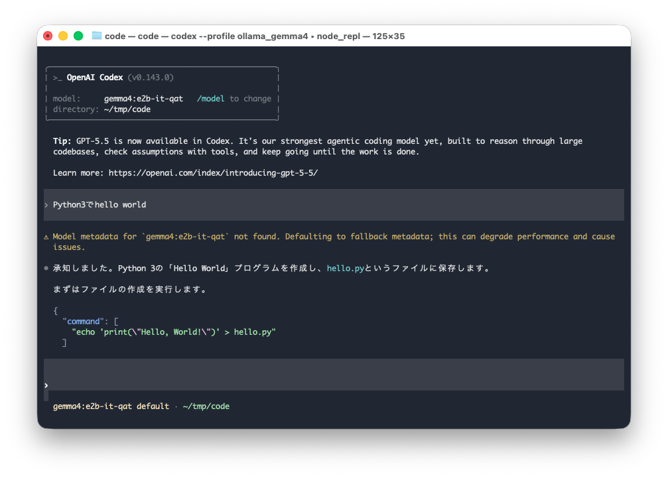Screen dimensions: 668x478
Task: Click the line 'まずはファイルの作成を実行します。'
Action: coord(130,290)
